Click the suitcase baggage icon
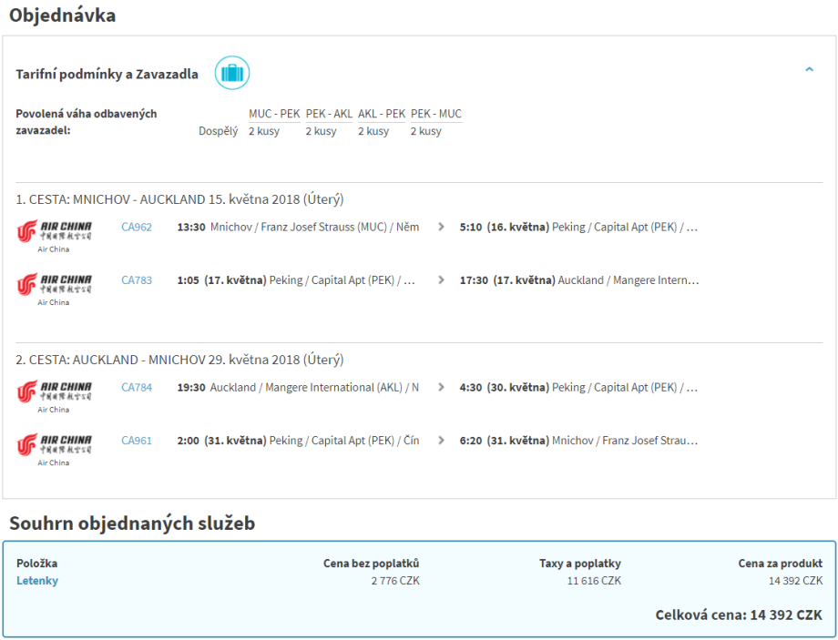Screen dimensions: 838x640 coord(232,73)
